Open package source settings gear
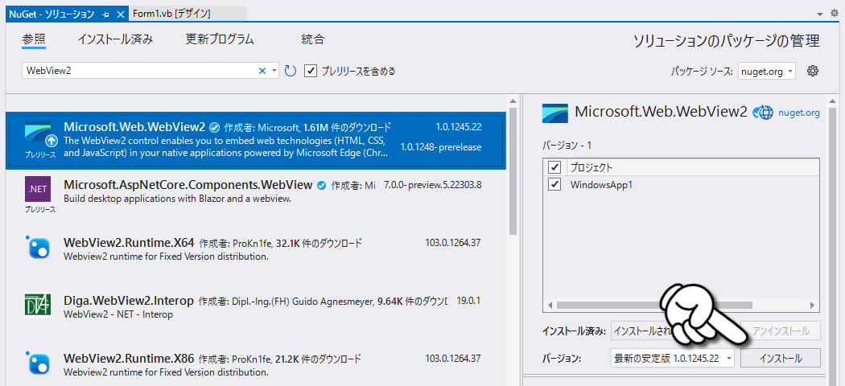The width and height of the screenshot is (845, 386). coord(813,71)
